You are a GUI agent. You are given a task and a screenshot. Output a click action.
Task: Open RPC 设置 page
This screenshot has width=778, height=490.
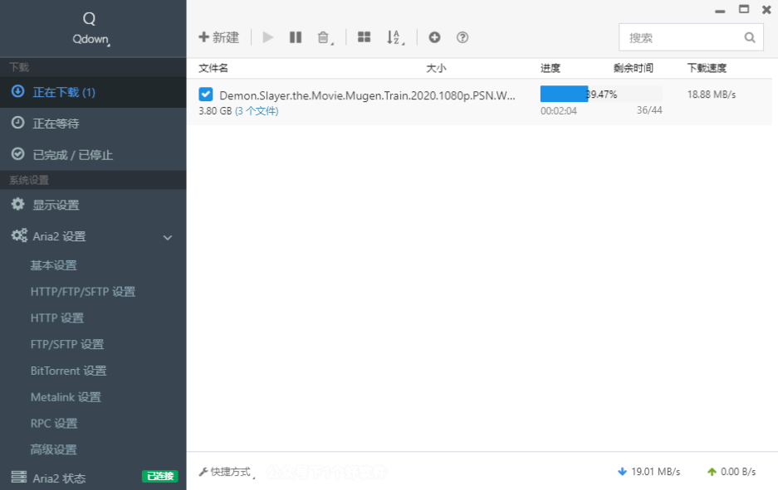54,424
